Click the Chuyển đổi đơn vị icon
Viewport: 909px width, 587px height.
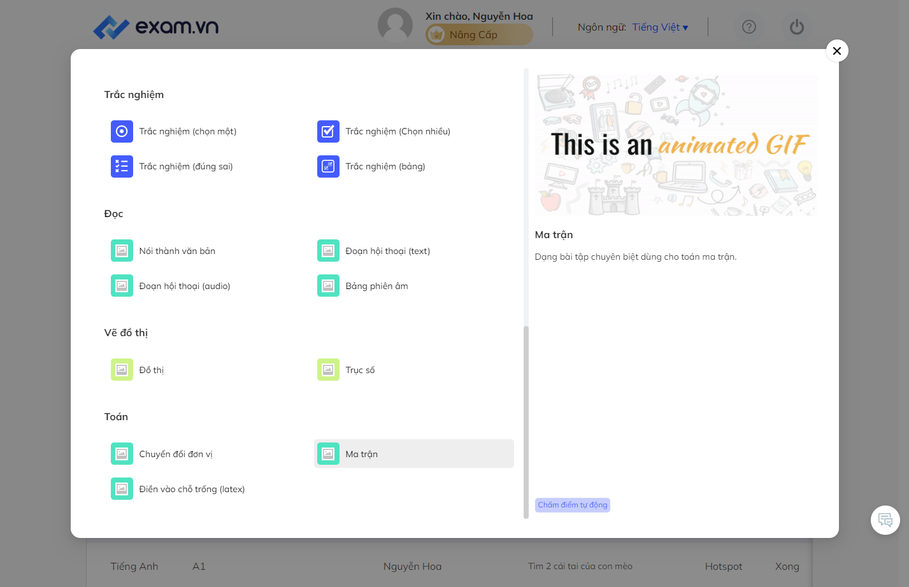(x=122, y=454)
